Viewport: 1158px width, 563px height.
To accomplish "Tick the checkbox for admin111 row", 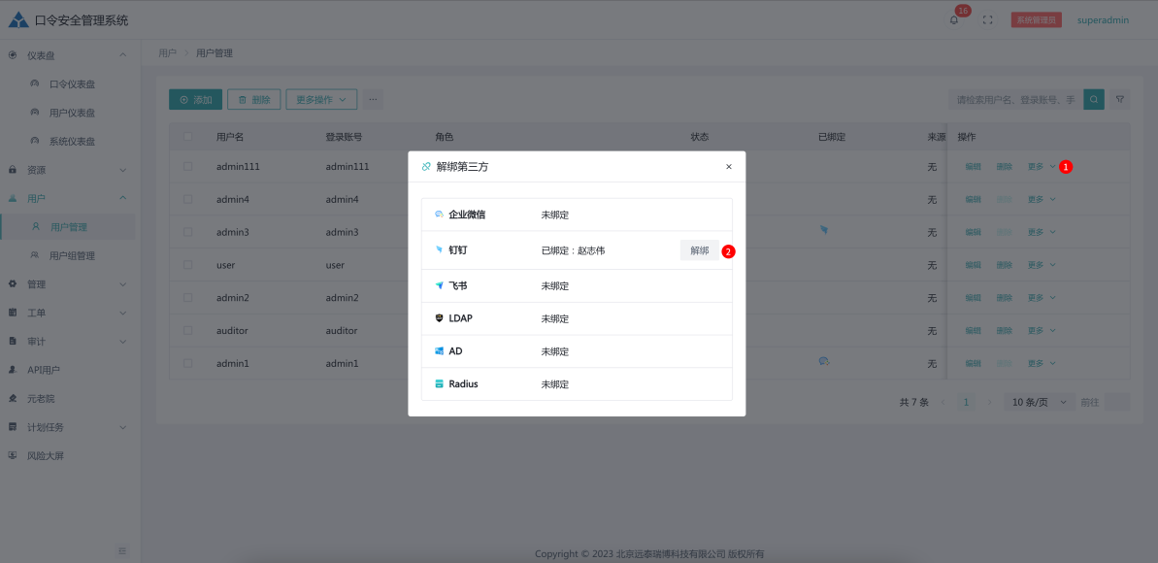I will pyautogui.click(x=188, y=167).
